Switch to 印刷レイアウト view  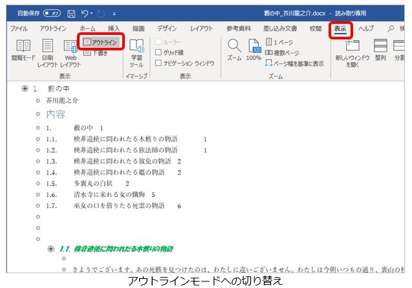click(x=47, y=52)
